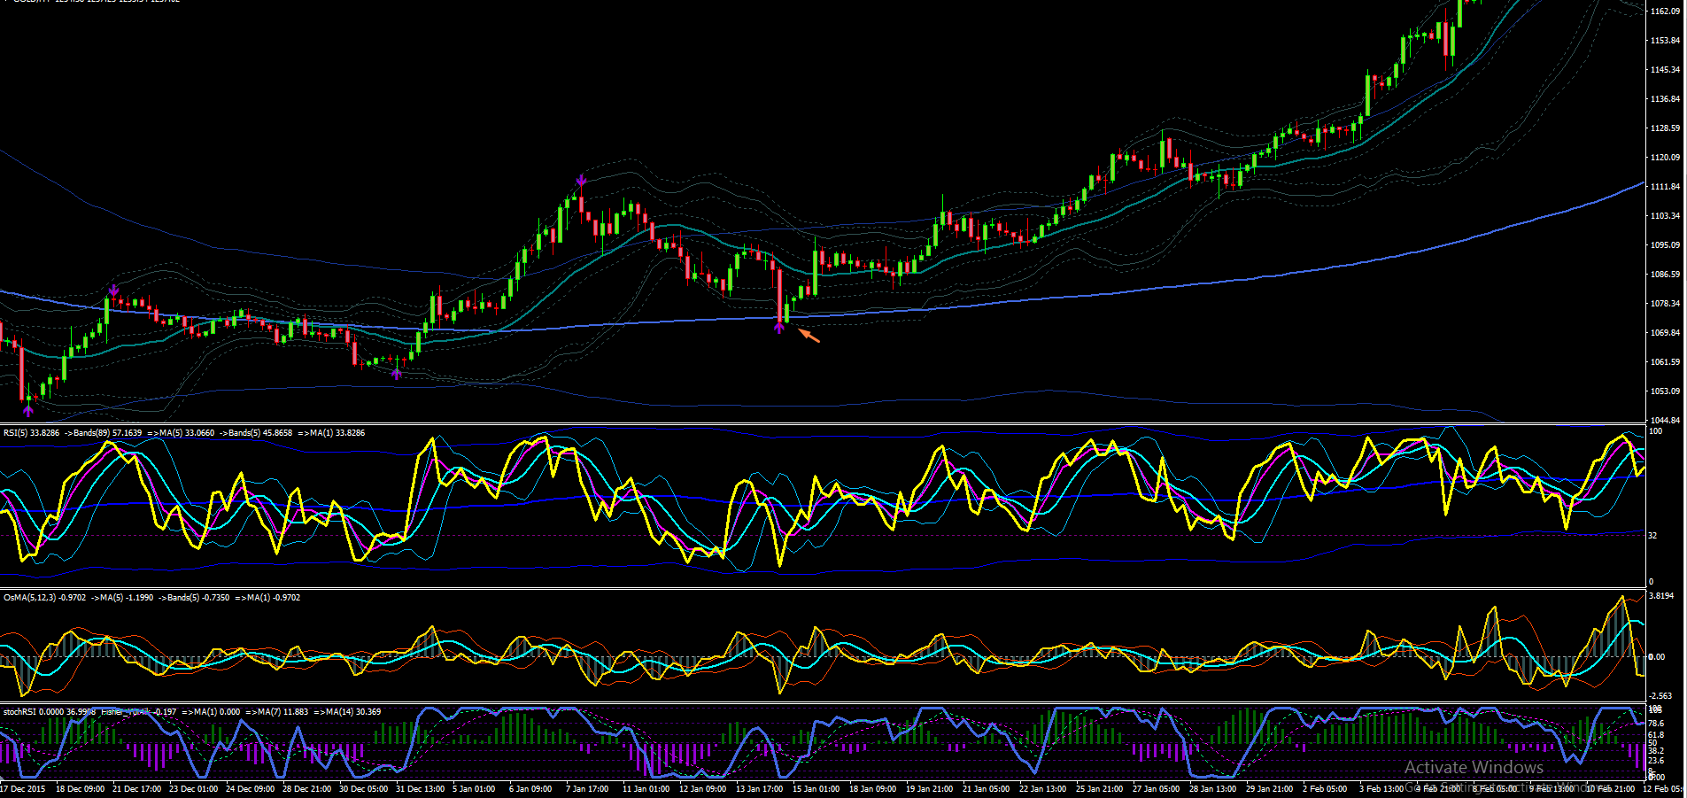Screen dimensions: 1687x798
Task: Click the price level 1145.34
Action: tap(1665, 70)
